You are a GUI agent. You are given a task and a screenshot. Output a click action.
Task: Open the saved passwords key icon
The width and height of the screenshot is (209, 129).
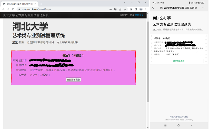111,9
